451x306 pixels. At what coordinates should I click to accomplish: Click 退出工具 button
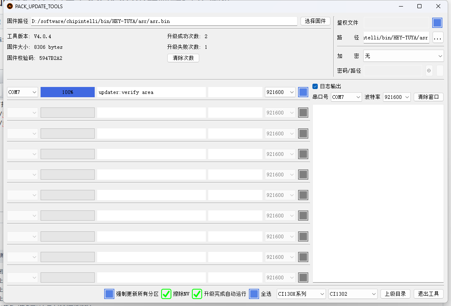point(428,294)
